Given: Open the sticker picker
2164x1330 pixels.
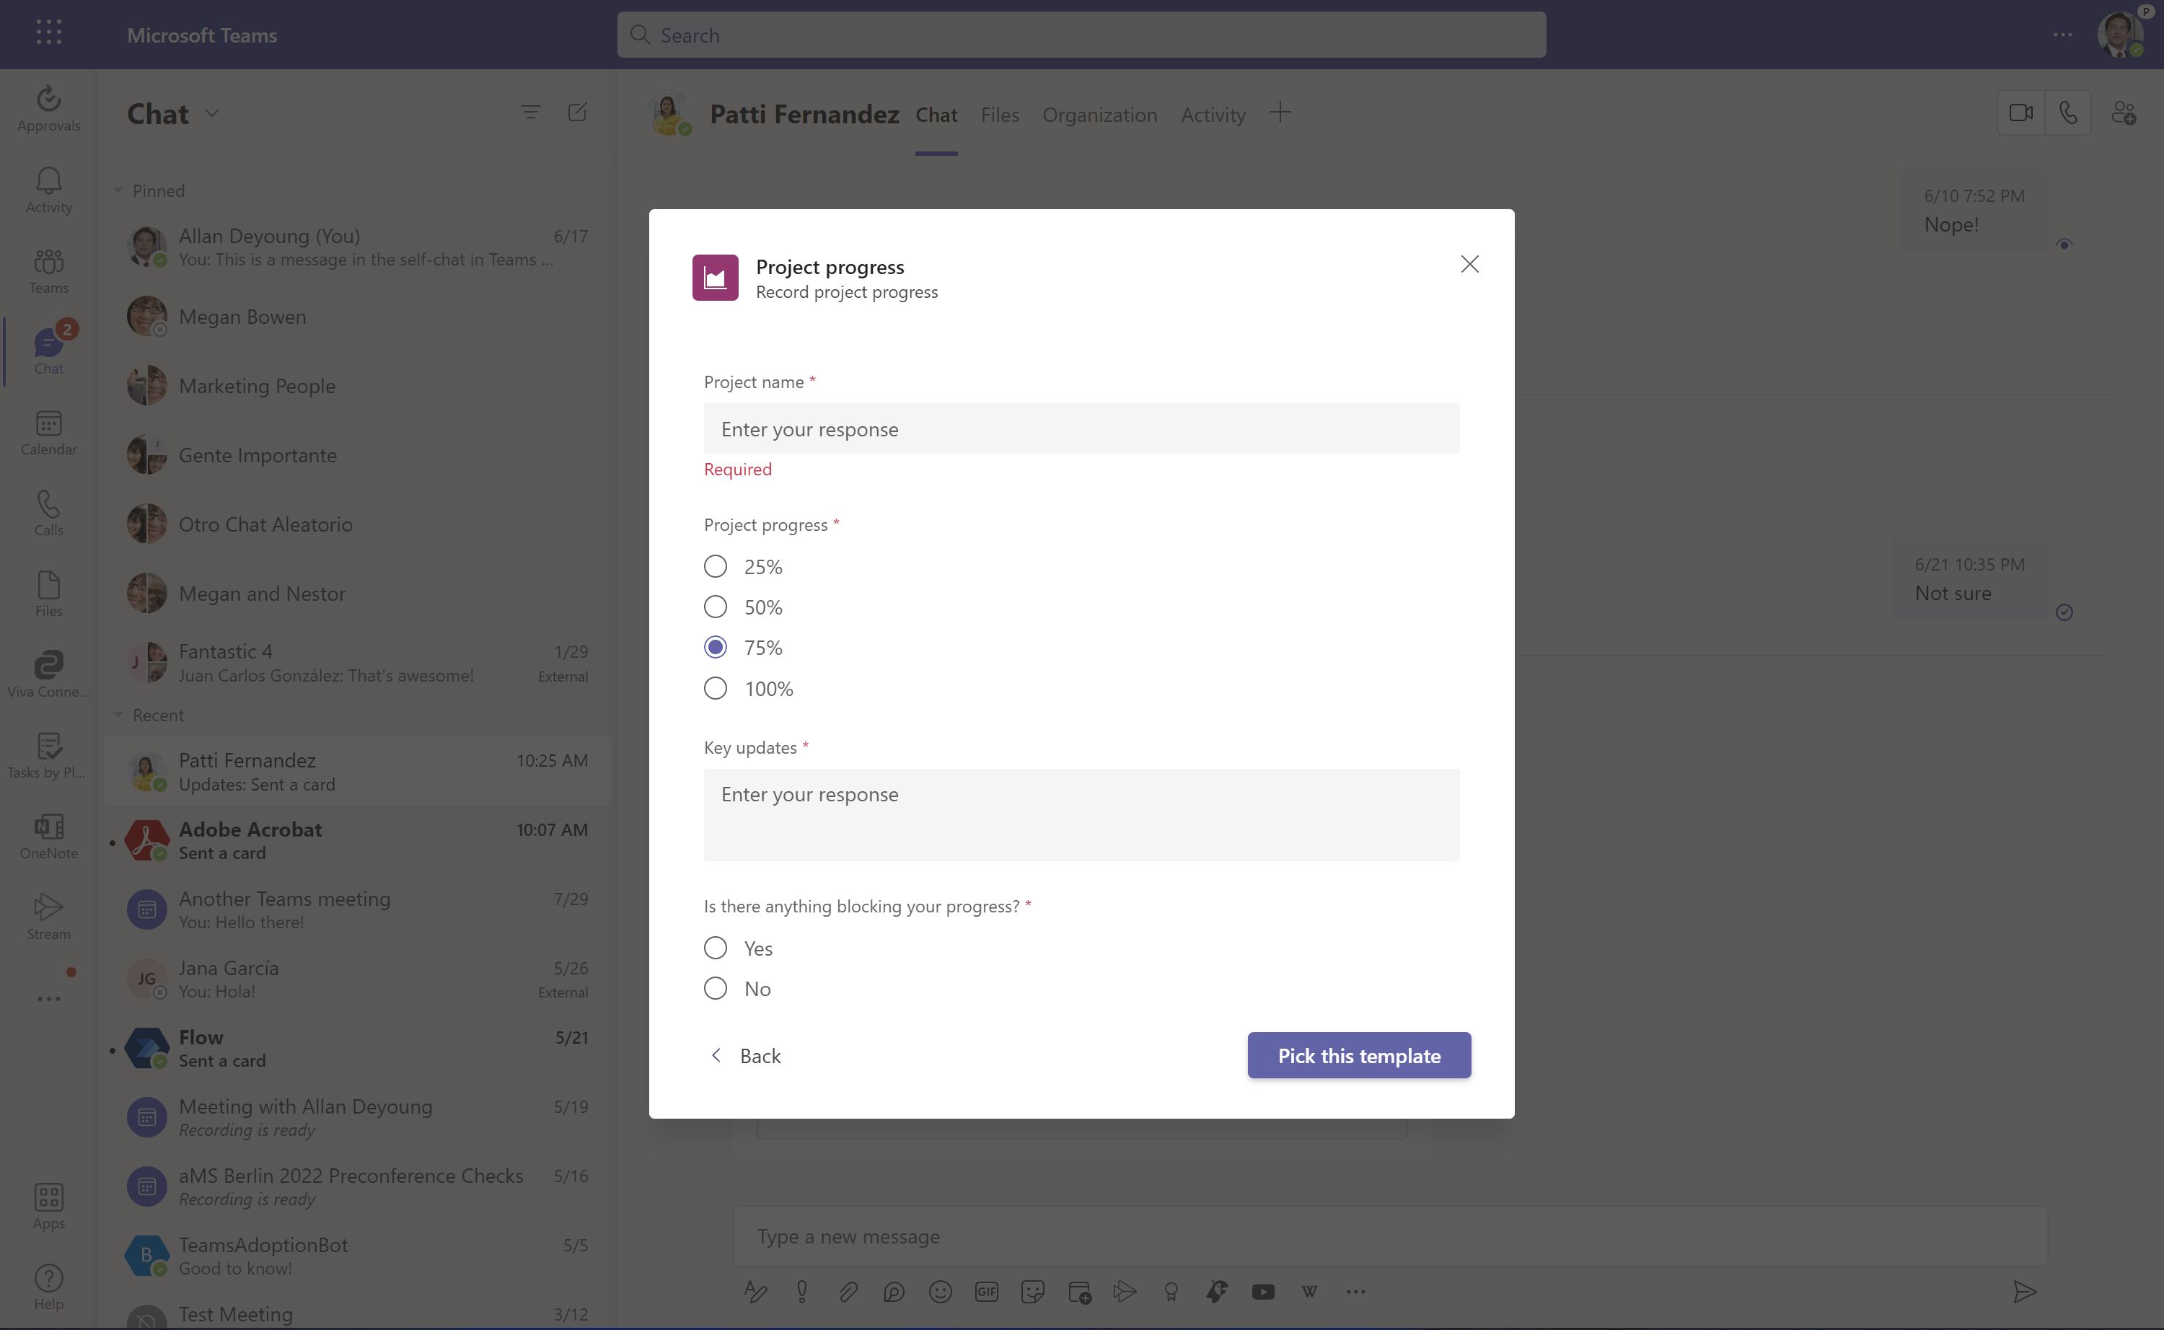Looking at the screenshot, I should 1033,1291.
